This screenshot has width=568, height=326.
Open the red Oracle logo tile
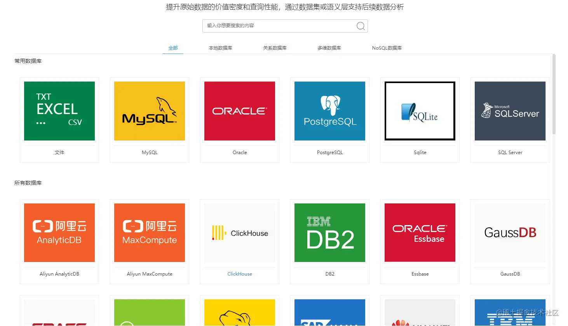[240, 111]
